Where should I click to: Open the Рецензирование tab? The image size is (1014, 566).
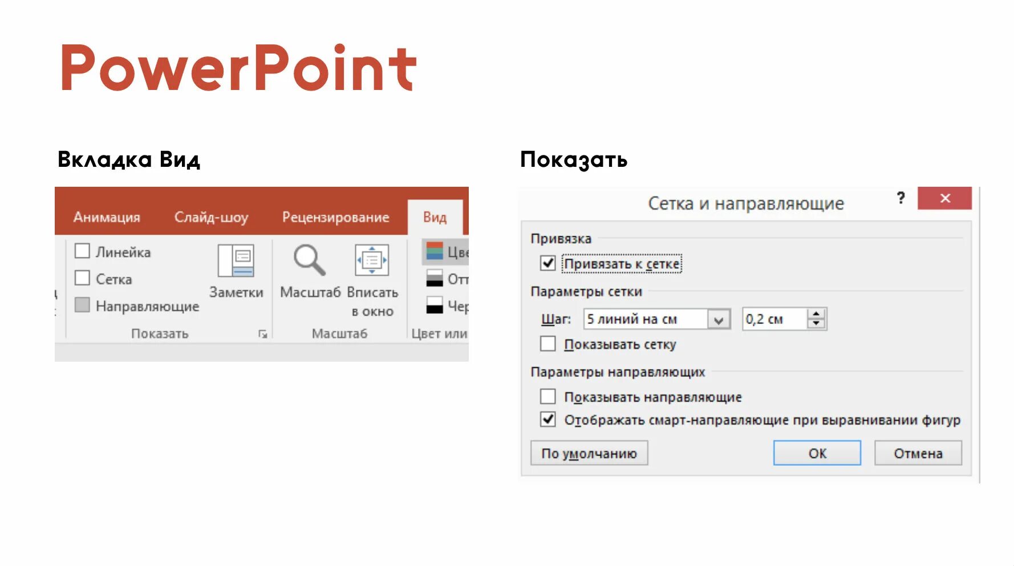[x=335, y=218]
